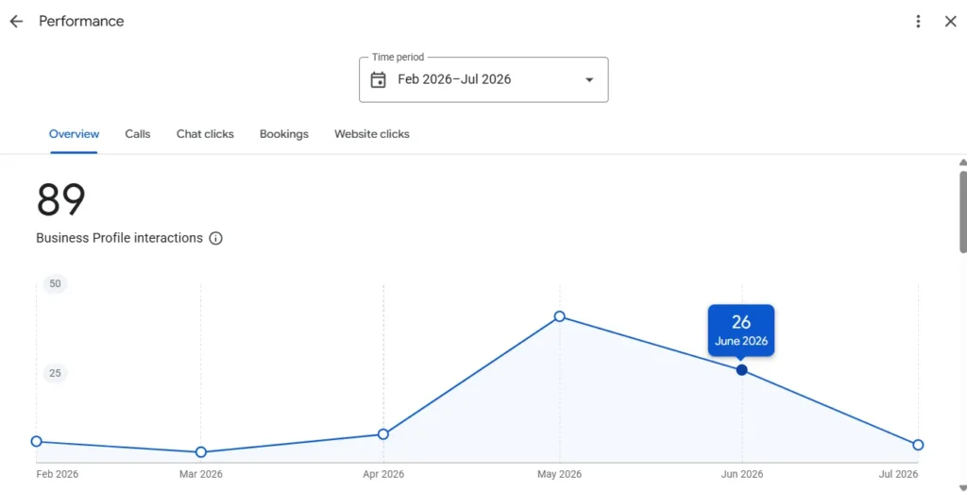Select the Overview tab
The height and width of the screenshot is (492, 967).
74,134
